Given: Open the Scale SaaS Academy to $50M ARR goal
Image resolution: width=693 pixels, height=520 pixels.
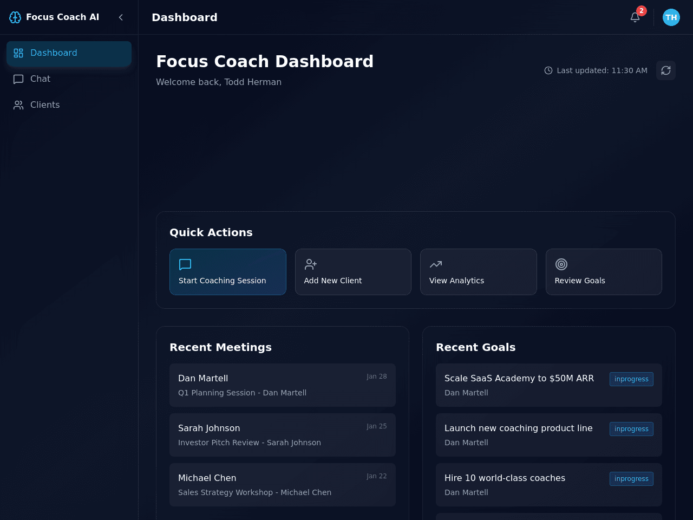Looking at the screenshot, I should [549, 385].
